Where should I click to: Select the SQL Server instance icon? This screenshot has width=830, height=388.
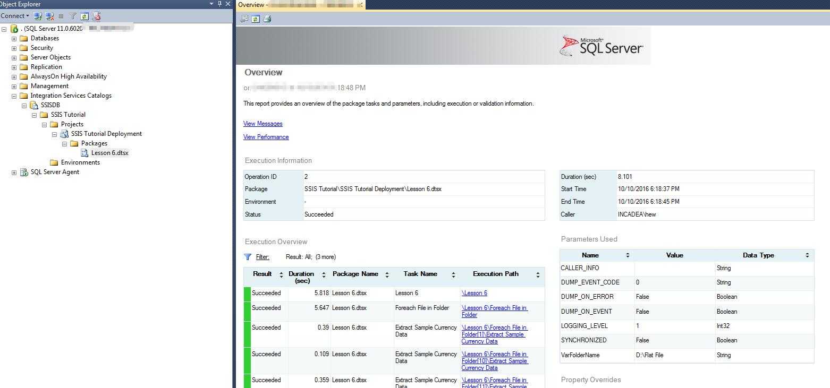coord(14,29)
